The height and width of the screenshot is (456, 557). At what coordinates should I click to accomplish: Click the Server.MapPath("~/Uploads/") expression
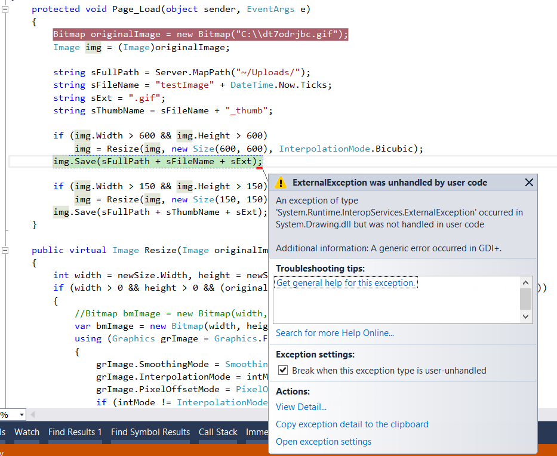(229, 72)
